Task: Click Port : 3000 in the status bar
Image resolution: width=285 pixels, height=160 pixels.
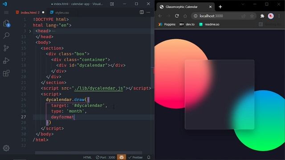Action: point(106,157)
